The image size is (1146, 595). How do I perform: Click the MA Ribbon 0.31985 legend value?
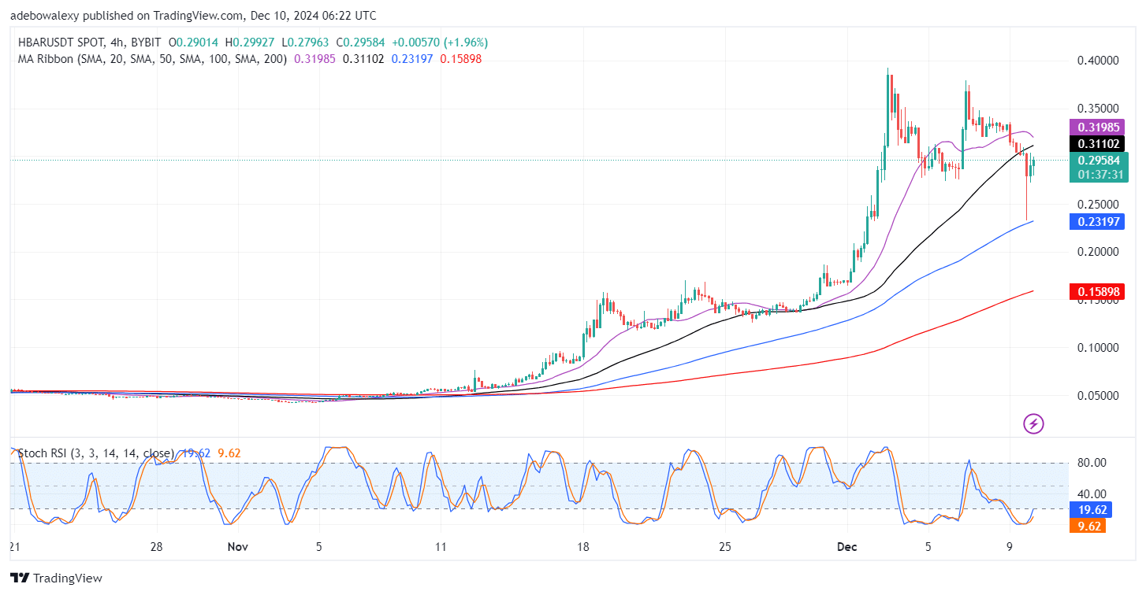[314, 58]
